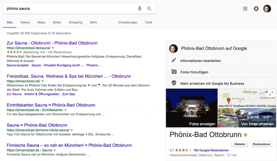This screenshot has width=277, height=161.
Task: Open the account profile picture at top right
Action: [x=267, y=9]
